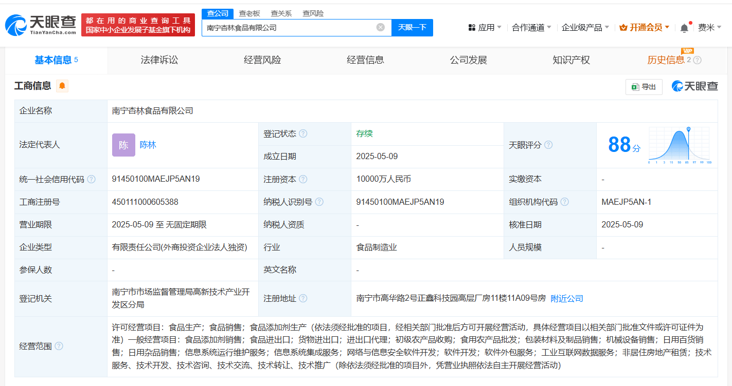Click orange alert bell beside 工商信息
The width and height of the screenshot is (732, 386).
(x=62, y=86)
